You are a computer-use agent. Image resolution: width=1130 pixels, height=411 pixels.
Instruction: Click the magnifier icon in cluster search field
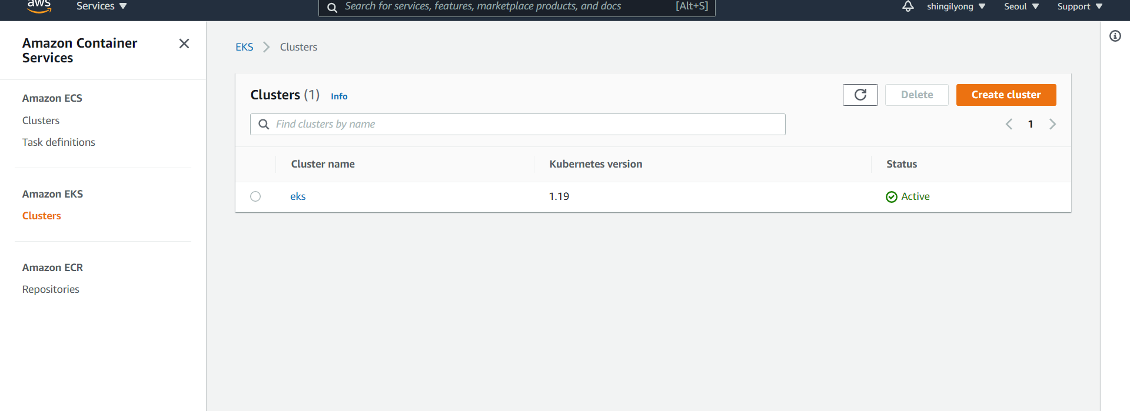coord(264,125)
